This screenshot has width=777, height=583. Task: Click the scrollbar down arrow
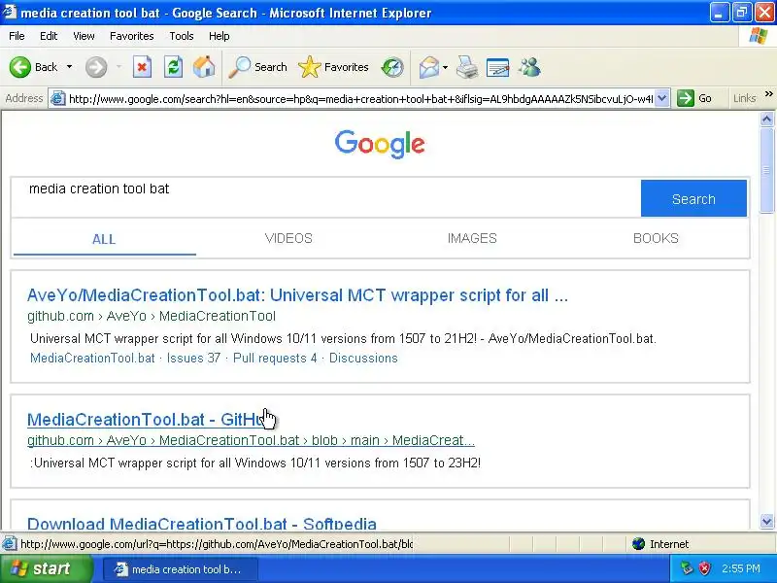click(x=766, y=521)
